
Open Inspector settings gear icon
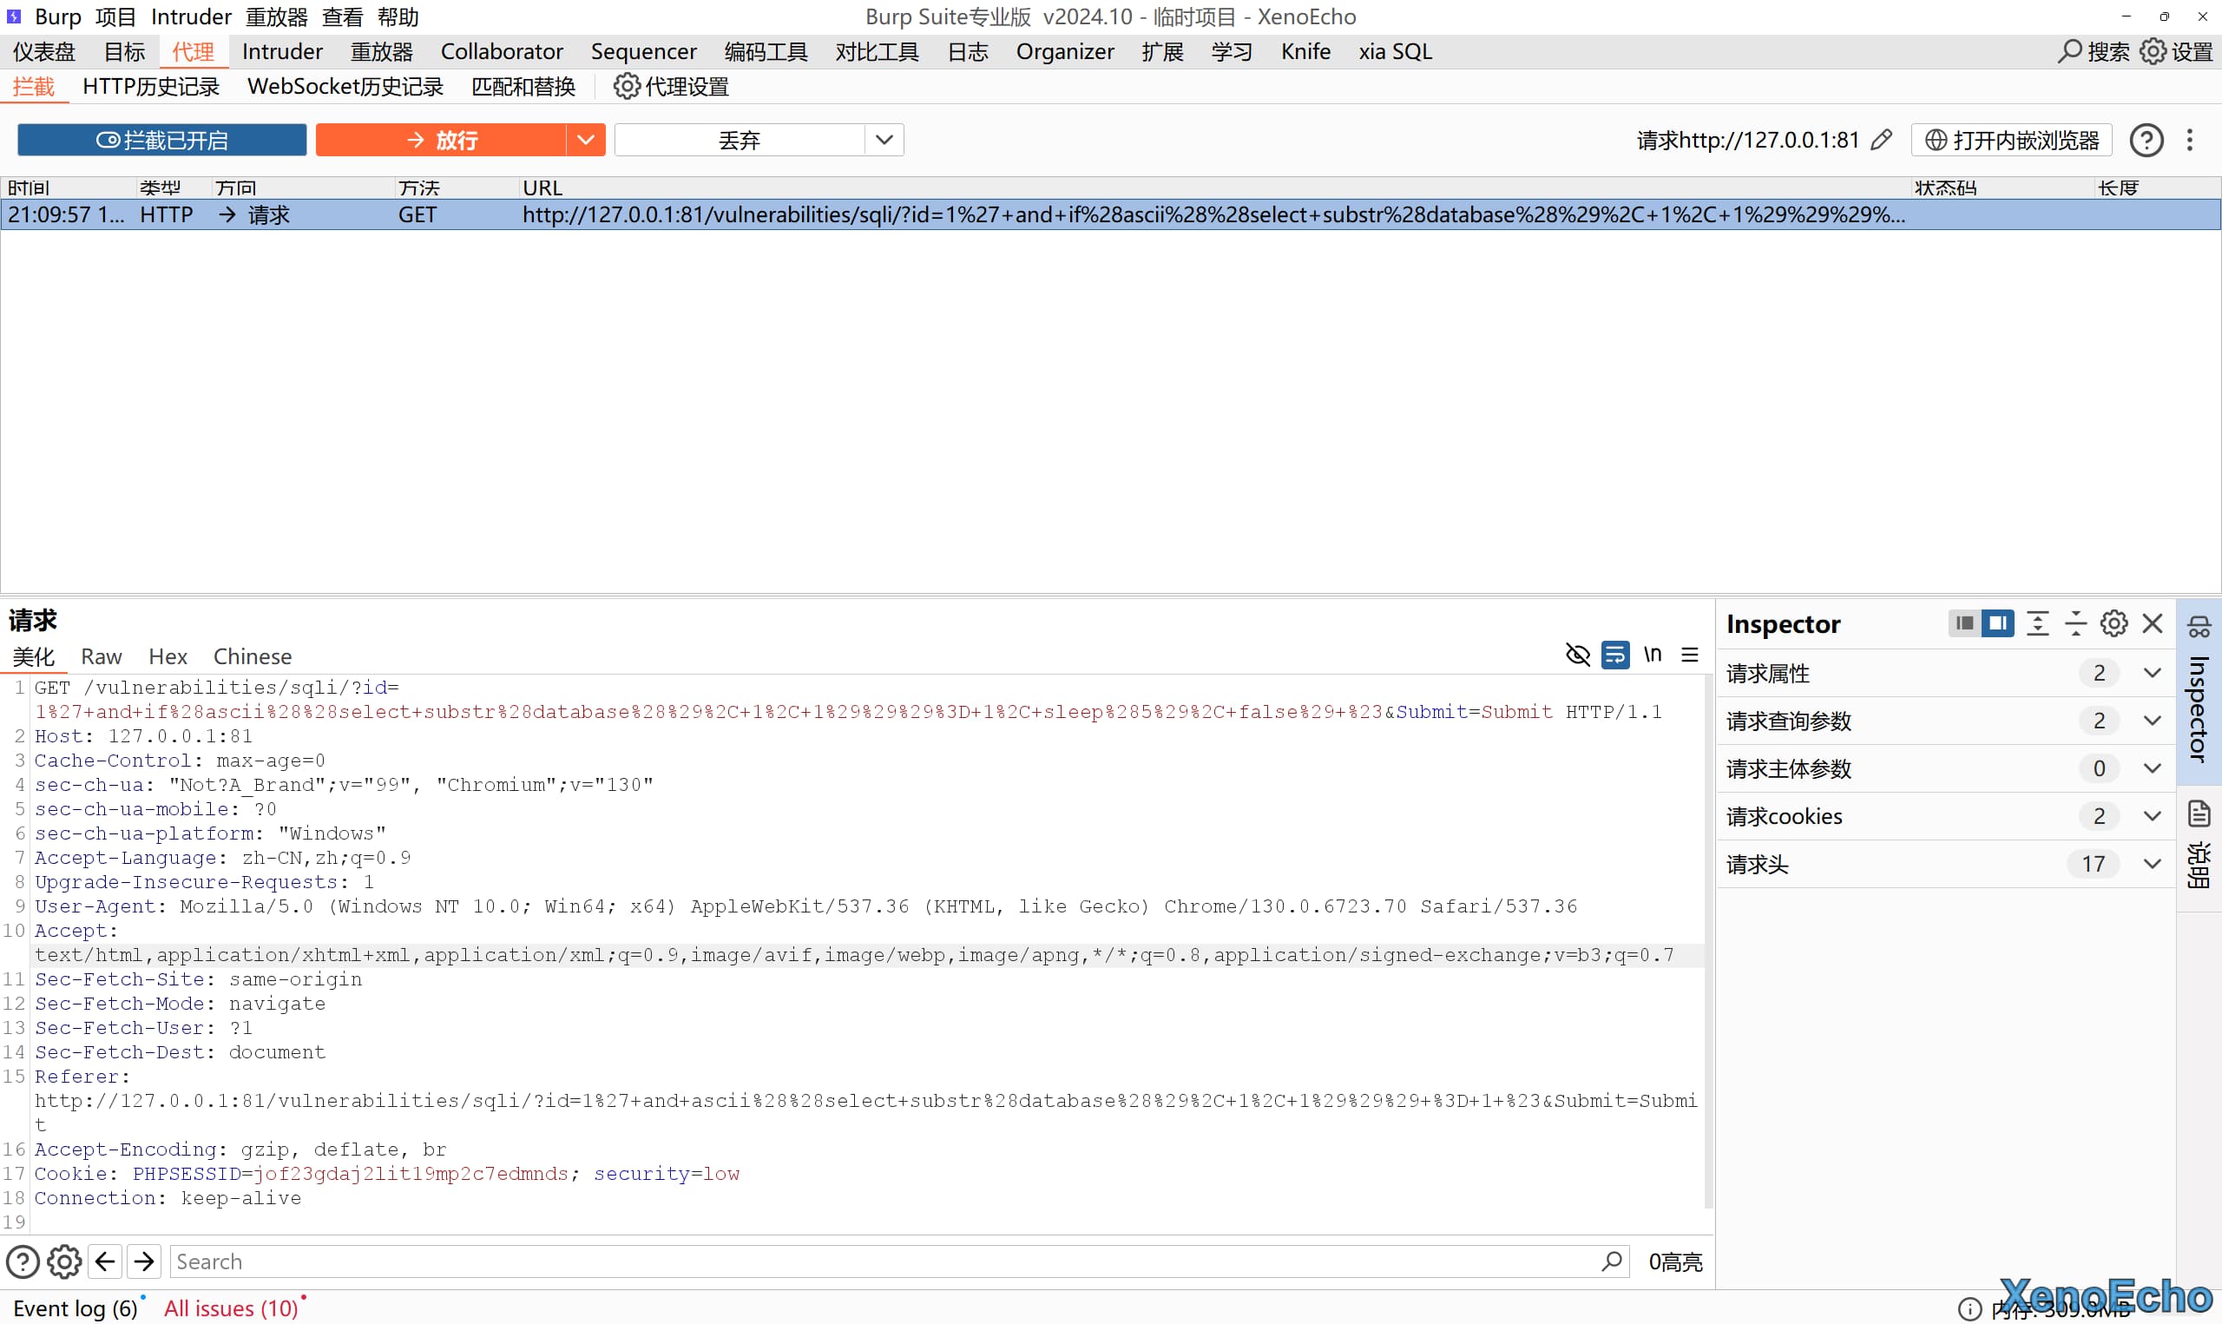[2114, 623]
